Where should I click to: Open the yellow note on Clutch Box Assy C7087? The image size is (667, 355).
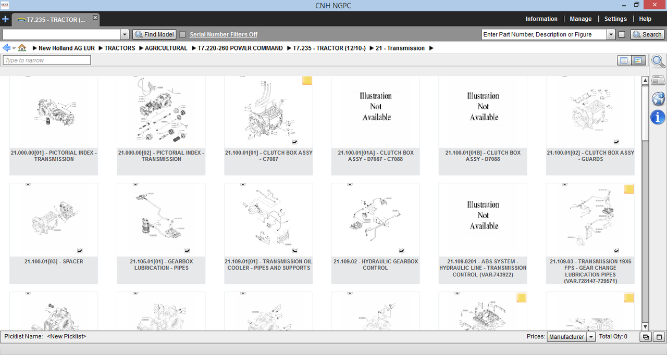pyautogui.click(x=307, y=80)
